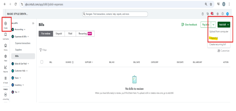The height and width of the screenshot is (111, 236).
Task: Open Expense transactions page
Action: tap(23, 43)
